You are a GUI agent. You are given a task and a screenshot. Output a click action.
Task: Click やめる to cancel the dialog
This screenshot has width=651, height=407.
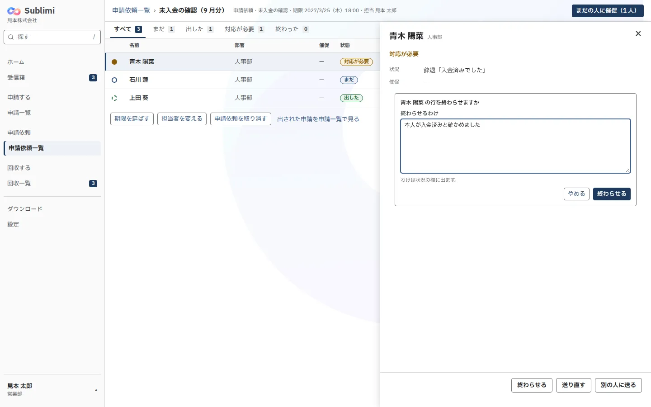(x=576, y=194)
